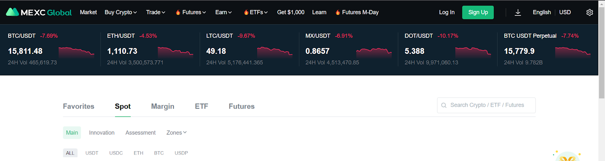Click the ETH/USDT sparkline chart
The width and height of the screenshot is (605, 161).
click(175, 52)
